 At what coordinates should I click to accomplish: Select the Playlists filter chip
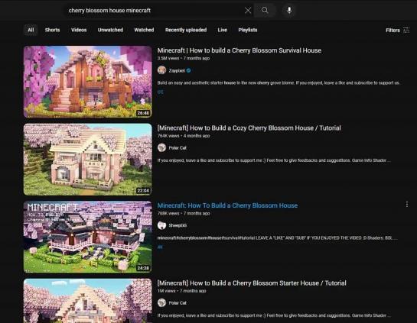pos(248,30)
